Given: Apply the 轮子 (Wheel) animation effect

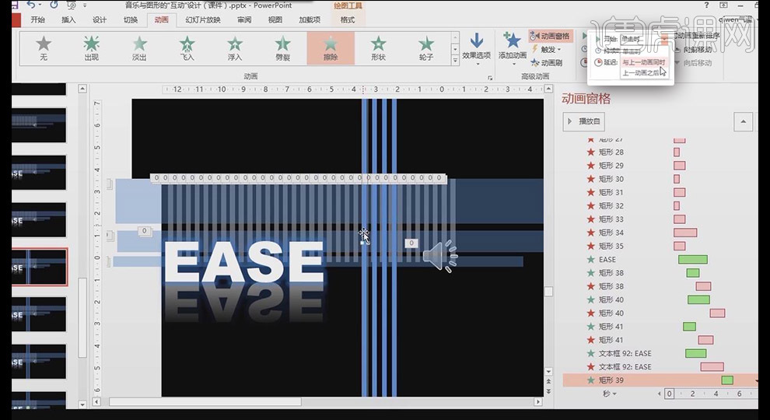Looking at the screenshot, I should point(425,48).
